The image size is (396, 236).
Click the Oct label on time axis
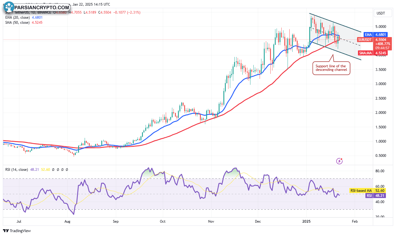pyautogui.click(x=162, y=221)
